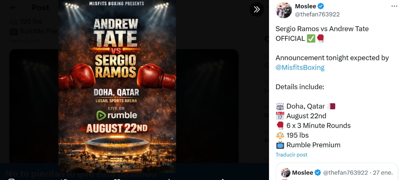Collapse the side panel with double-chevron button
The height and width of the screenshot is (180, 404).
pos(257,9)
